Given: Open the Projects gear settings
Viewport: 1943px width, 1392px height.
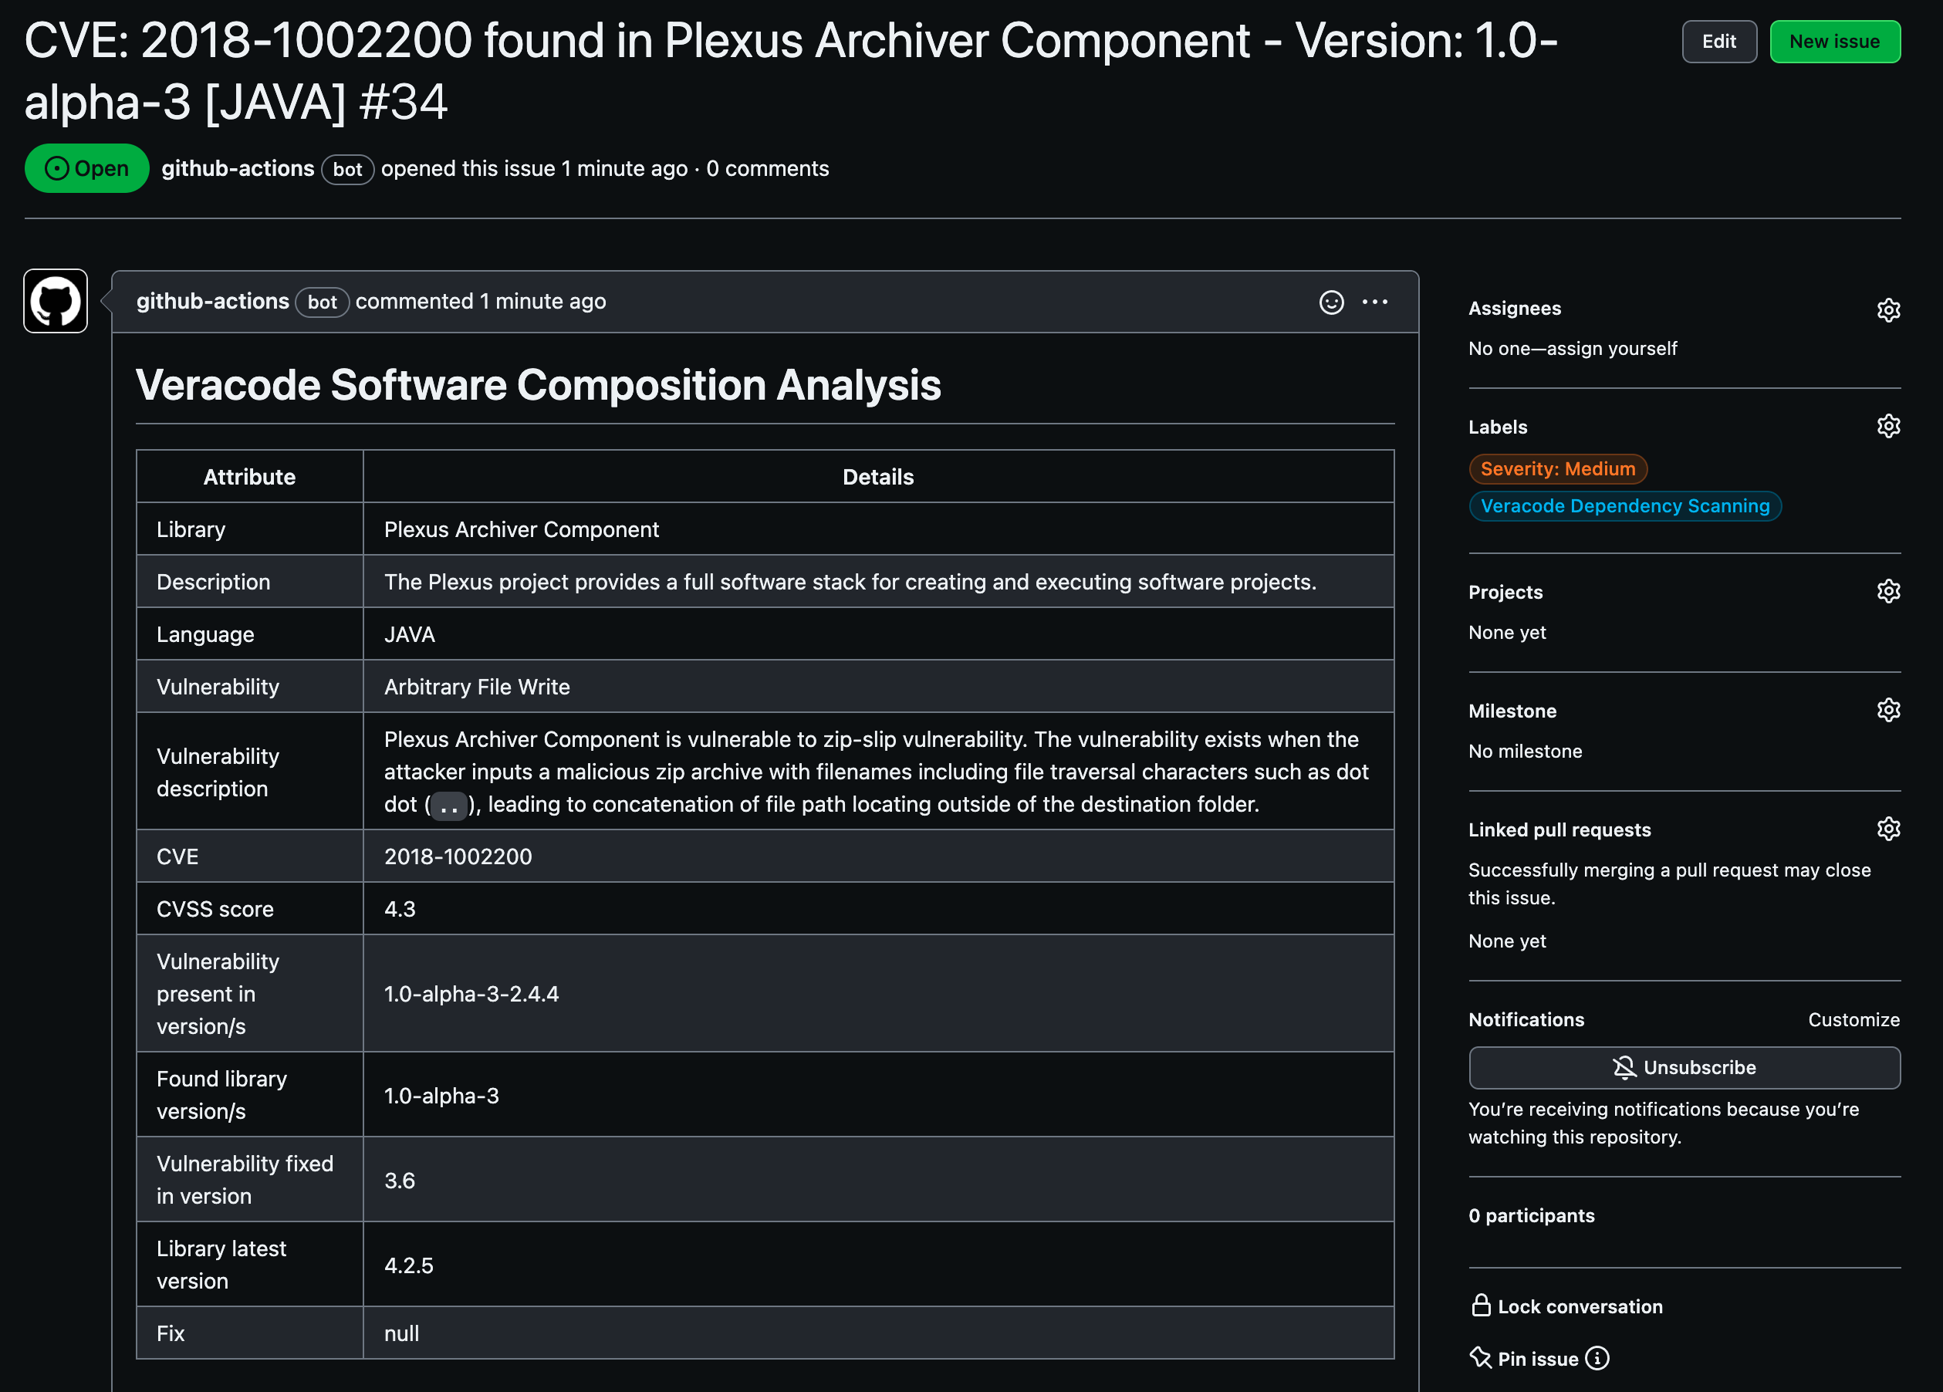Looking at the screenshot, I should point(1888,592).
